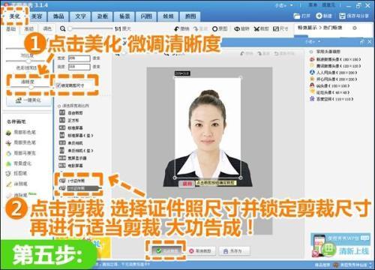The image size is (375, 270).
Task: Open the 文字 text tab
Action: click(x=80, y=16)
